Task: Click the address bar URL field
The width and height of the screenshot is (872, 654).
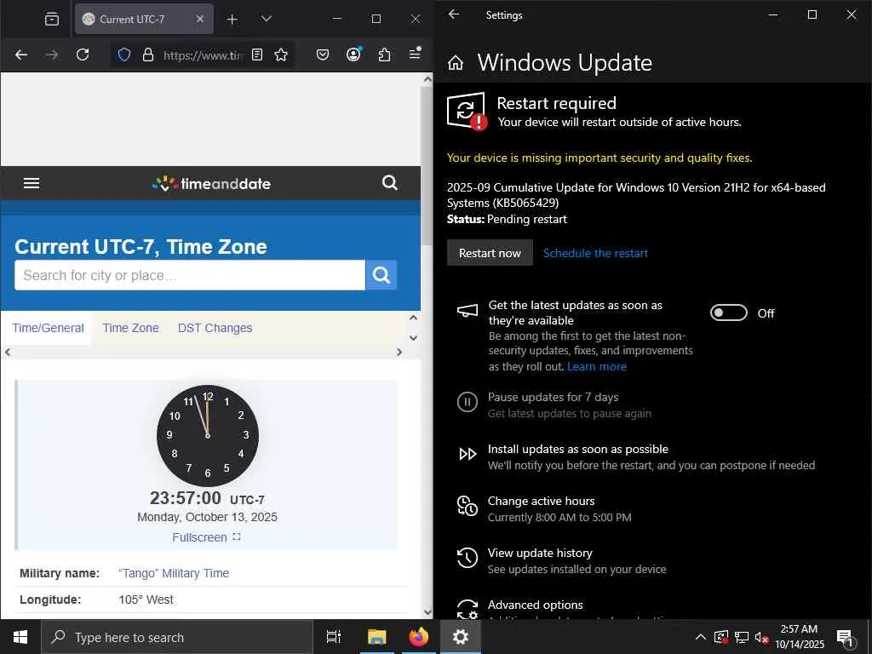Action: [x=203, y=55]
